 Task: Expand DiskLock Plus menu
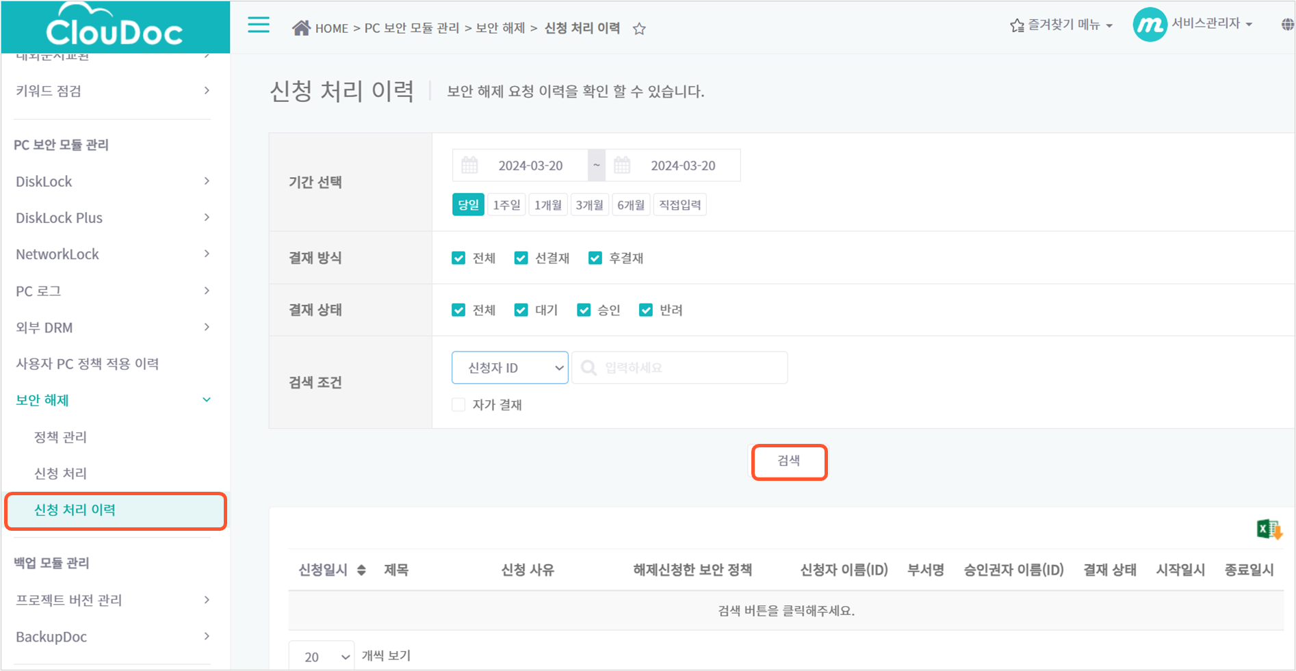113,218
